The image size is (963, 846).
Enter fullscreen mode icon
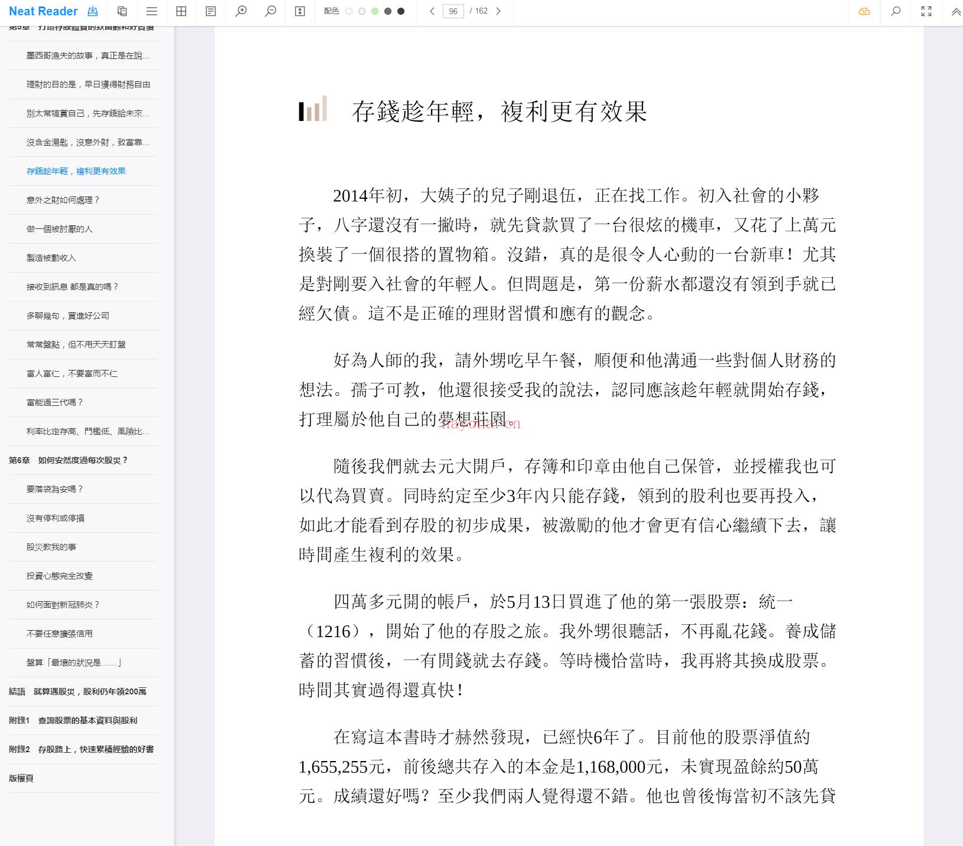pos(926,11)
